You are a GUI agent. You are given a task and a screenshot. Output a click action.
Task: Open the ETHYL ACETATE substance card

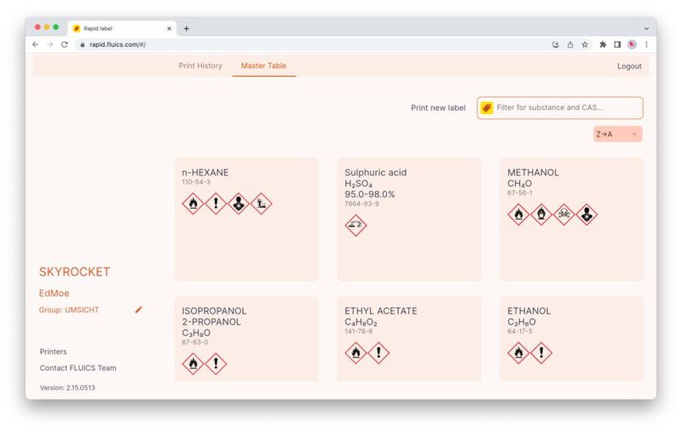[x=409, y=338]
